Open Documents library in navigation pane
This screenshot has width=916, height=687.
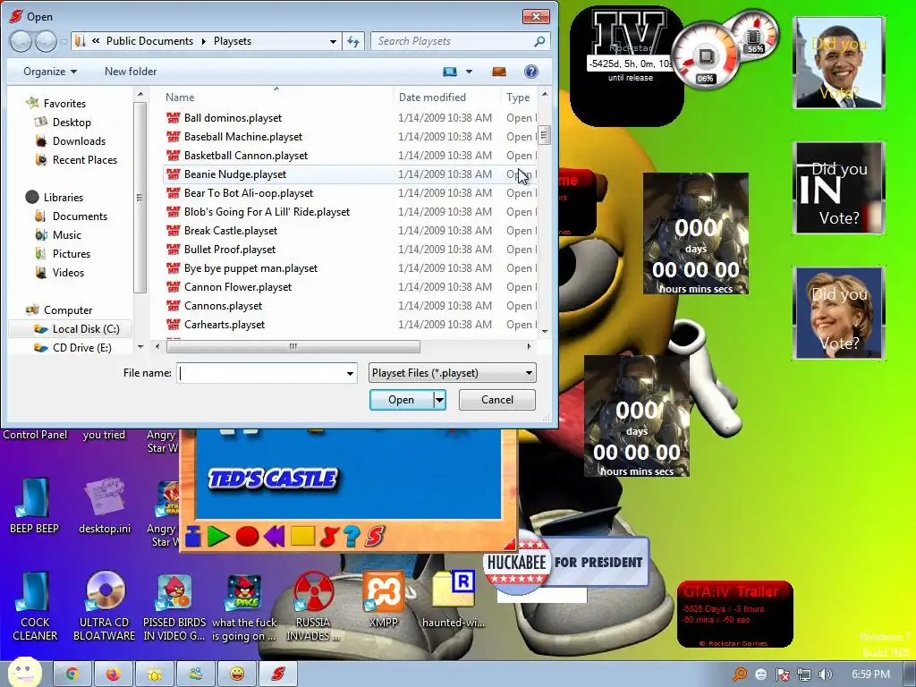pyautogui.click(x=80, y=216)
